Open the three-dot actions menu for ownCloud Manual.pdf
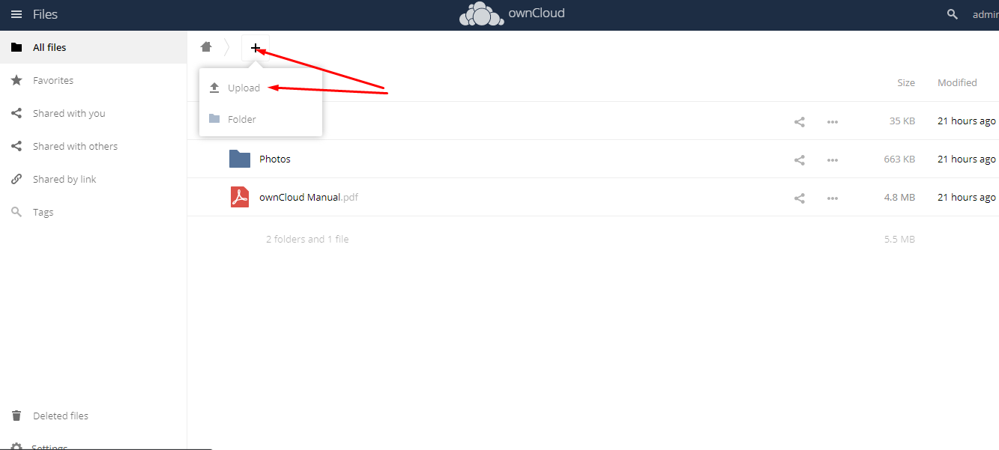The height and width of the screenshot is (450, 999). pos(832,197)
